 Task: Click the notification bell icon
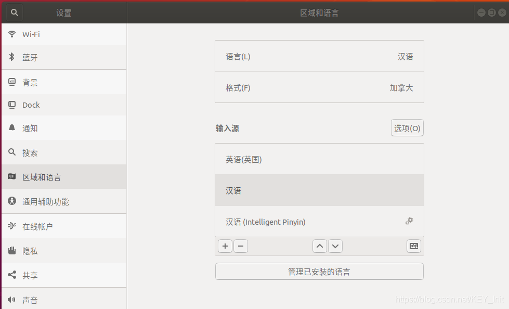(x=12, y=127)
